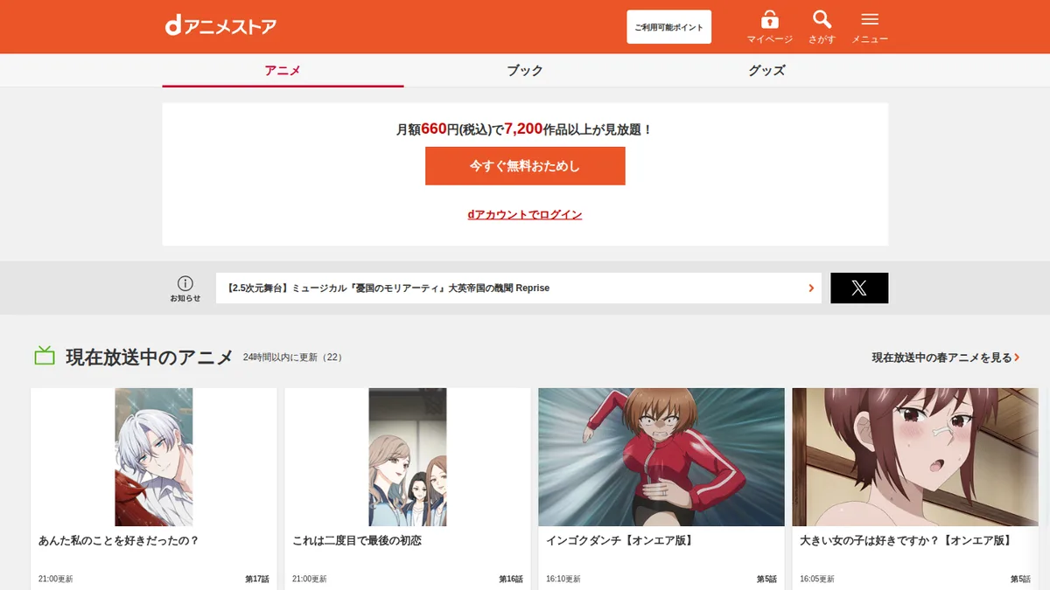
Task: Click 今すぐ無料おためし button
Action: 525,166
